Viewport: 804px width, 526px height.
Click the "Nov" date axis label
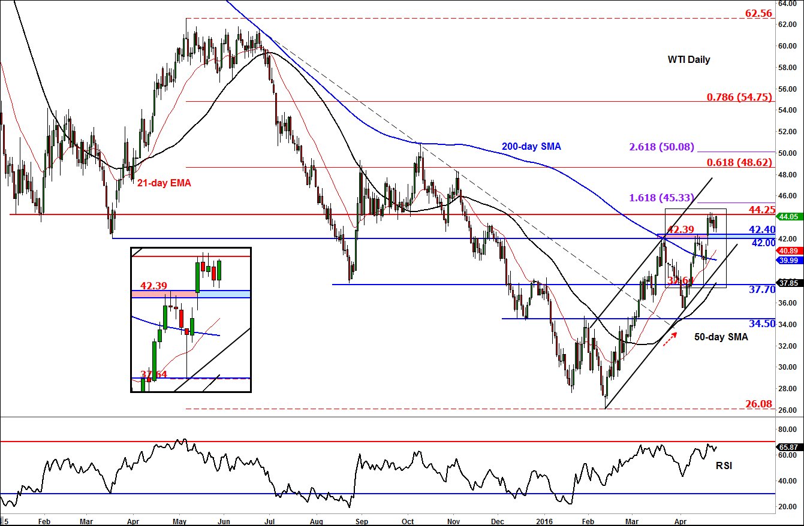454,521
